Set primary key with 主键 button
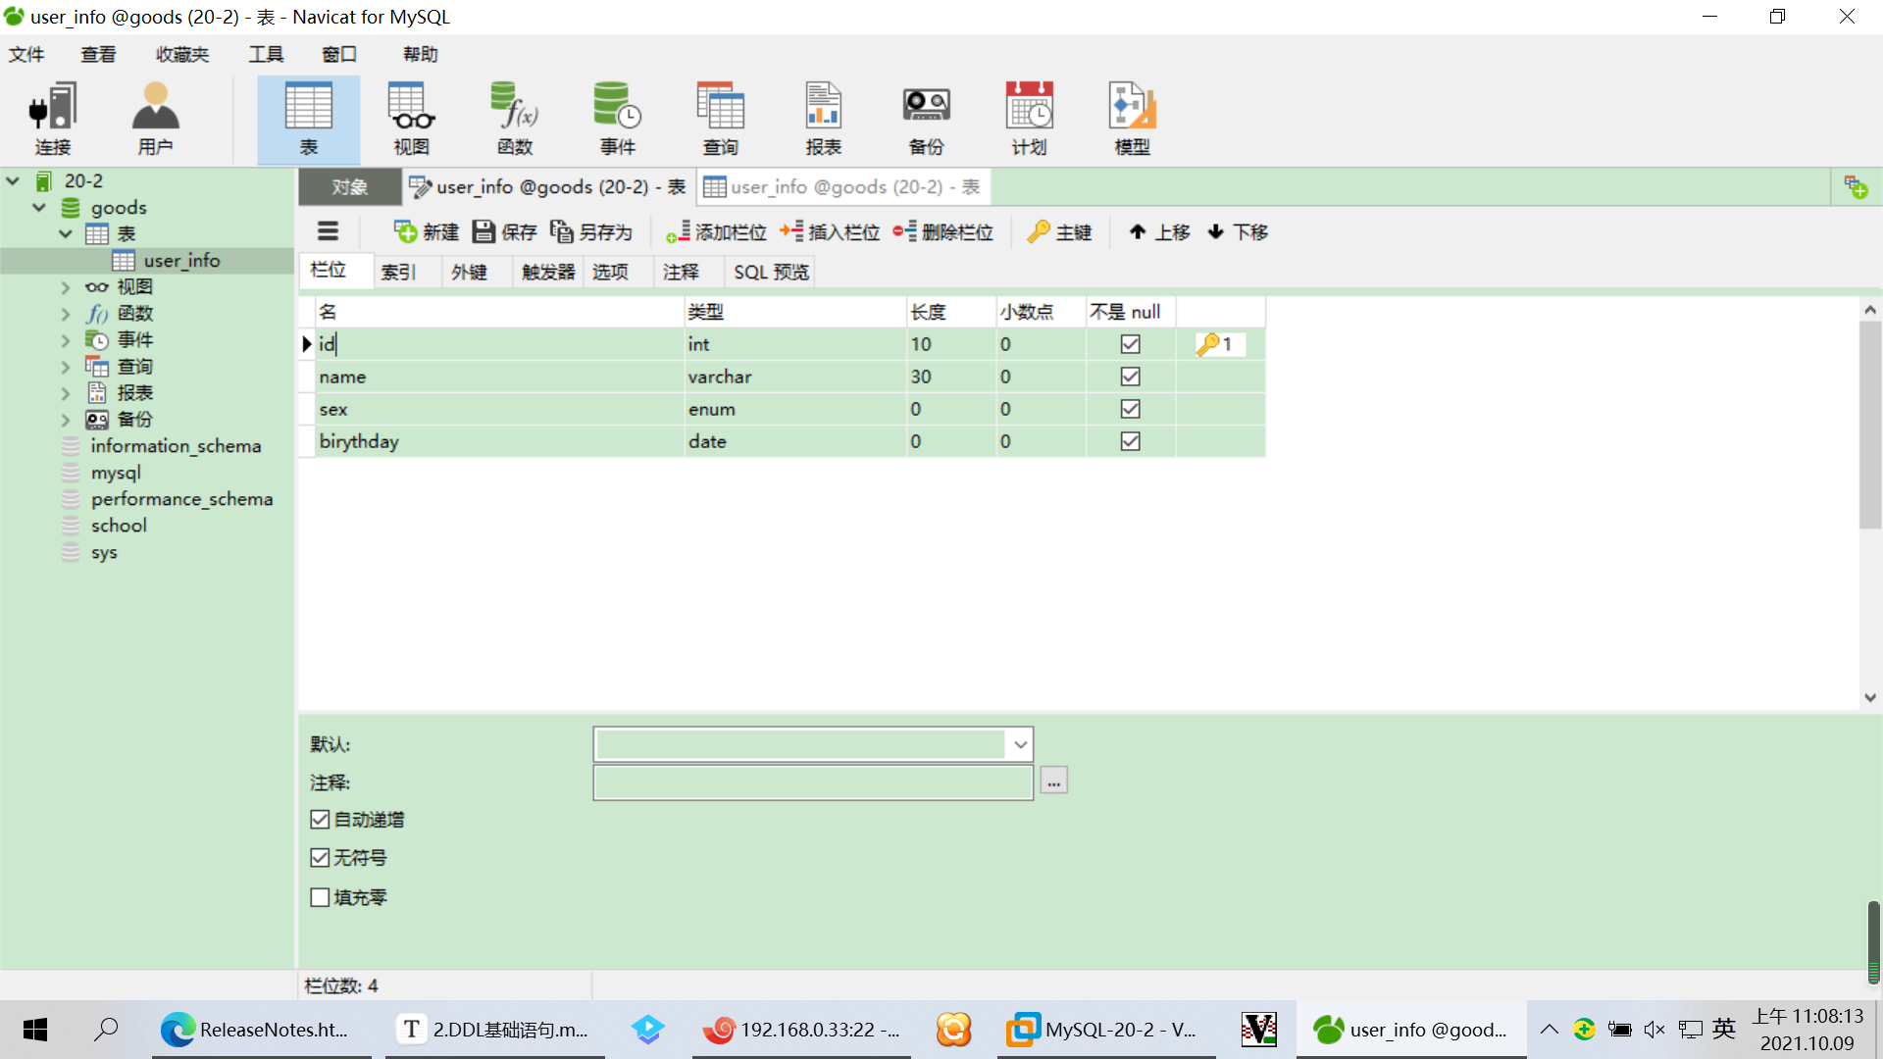The height and width of the screenshot is (1059, 1883). [x=1060, y=232]
